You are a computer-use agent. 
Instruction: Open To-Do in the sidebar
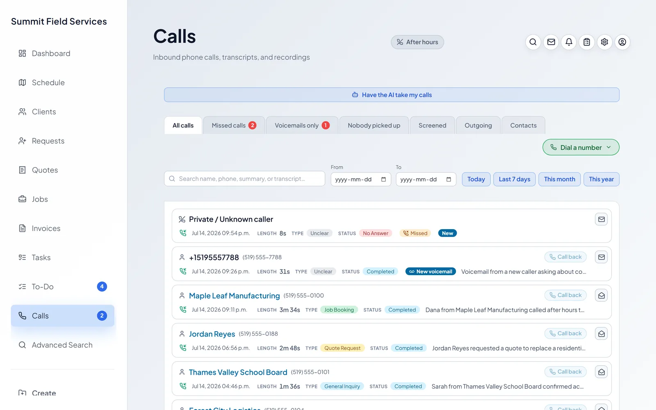point(63,286)
